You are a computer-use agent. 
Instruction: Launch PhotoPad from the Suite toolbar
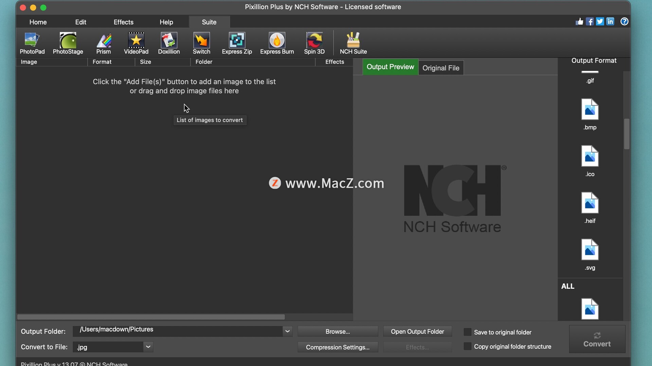click(32, 43)
